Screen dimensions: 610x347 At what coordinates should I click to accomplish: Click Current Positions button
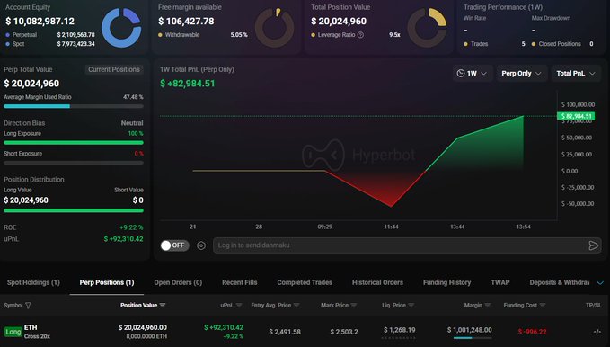(114, 69)
